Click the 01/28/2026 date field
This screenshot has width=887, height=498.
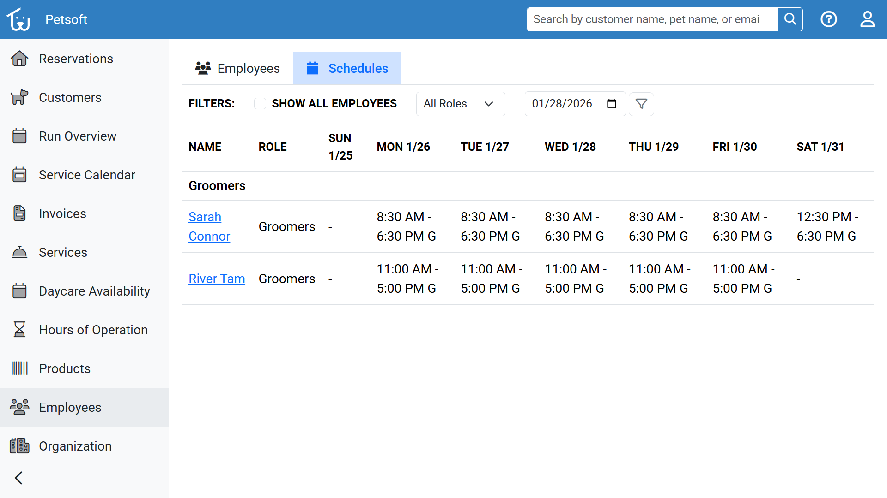[x=562, y=104]
